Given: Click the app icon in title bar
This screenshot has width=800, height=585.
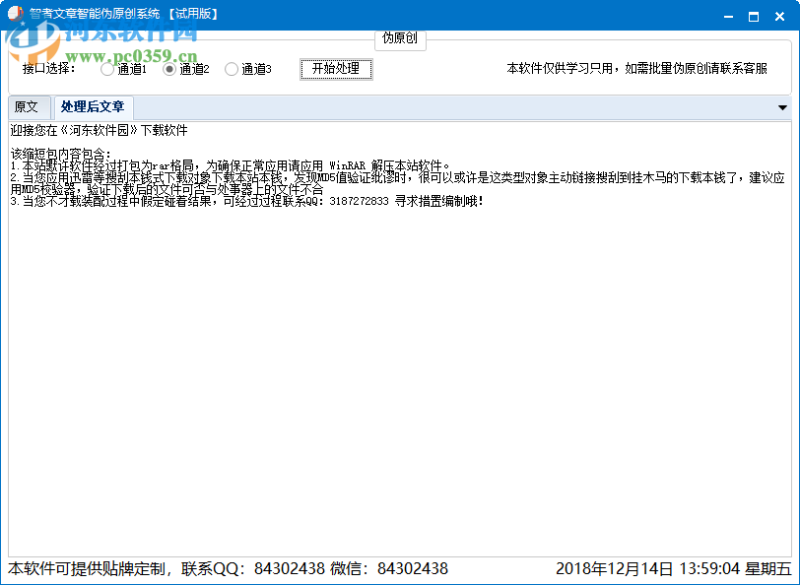Looking at the screenshot, I should [16, 14].
